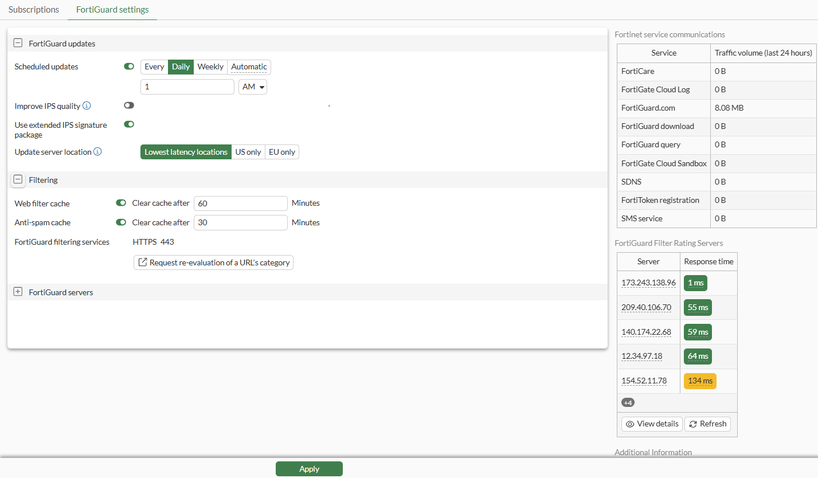Image resolution: width=818 pixels, height=478 pixels.
Task: Collapse the Filtering section
Action: click(18, 179)
